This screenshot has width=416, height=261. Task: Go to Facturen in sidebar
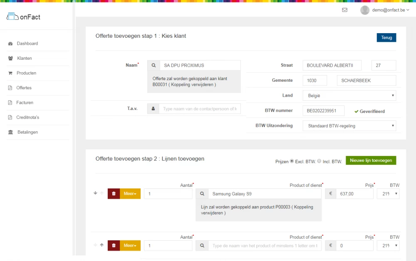pyautogui.click(x=25, y=102)
